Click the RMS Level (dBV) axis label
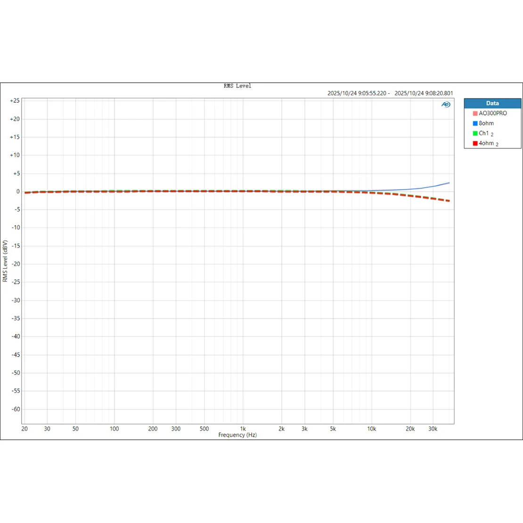Viewport: 523px width, 523px height. point(5,261)
